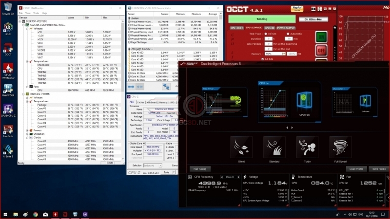This screenshot has width=390, height=219.
Task: Collapse the motherboard Temperatures node in HWMonitor
Action: [27, 61]
